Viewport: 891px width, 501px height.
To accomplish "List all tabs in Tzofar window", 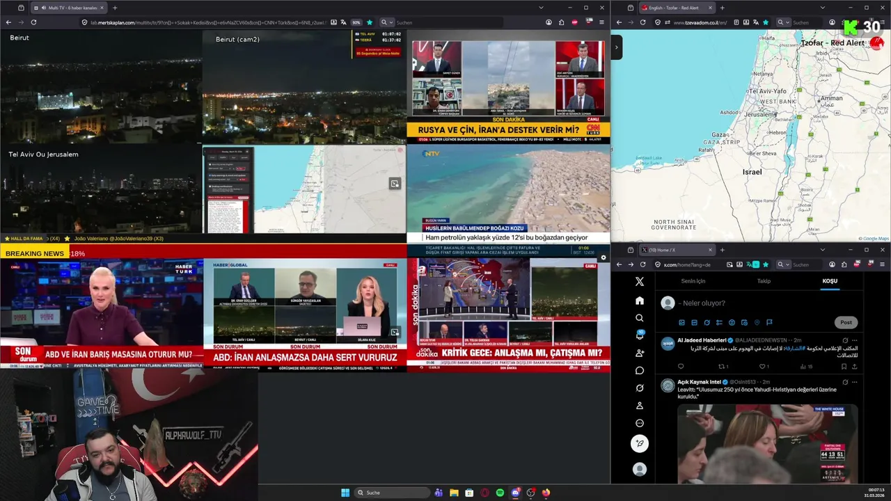I will pos(822,8).
